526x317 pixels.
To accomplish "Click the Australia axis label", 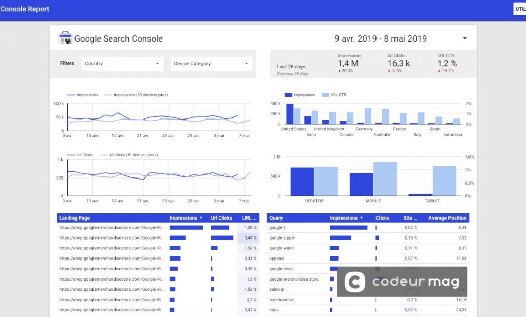I will point(382,135).
